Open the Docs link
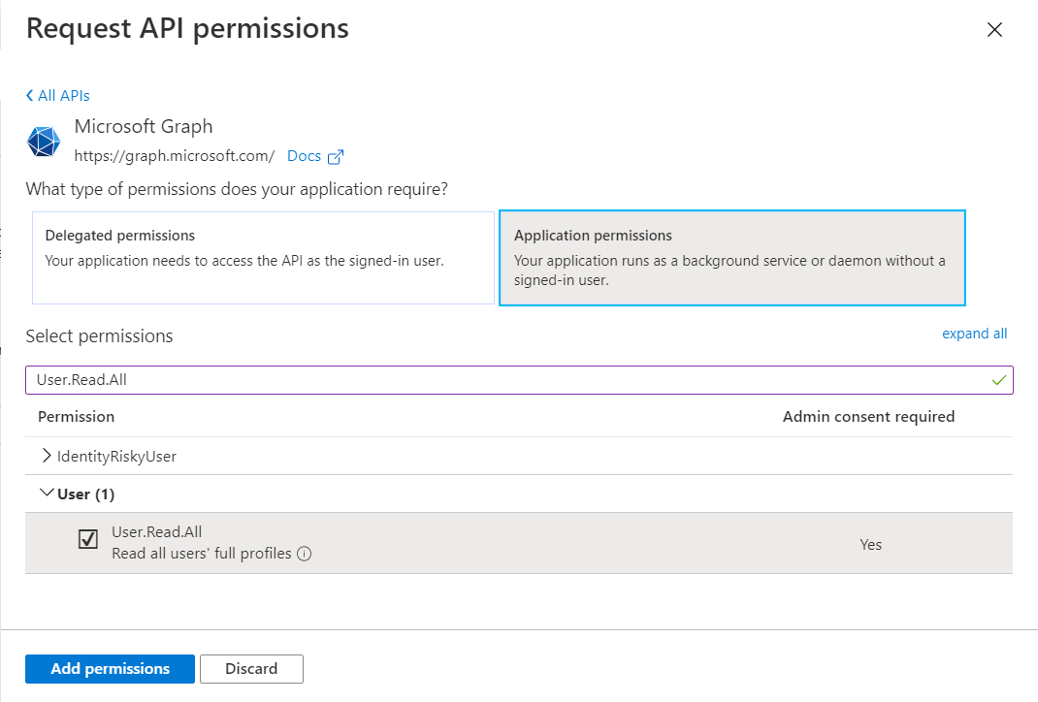The height and width of the screenshot is (702, 1038). pos(304,156)
